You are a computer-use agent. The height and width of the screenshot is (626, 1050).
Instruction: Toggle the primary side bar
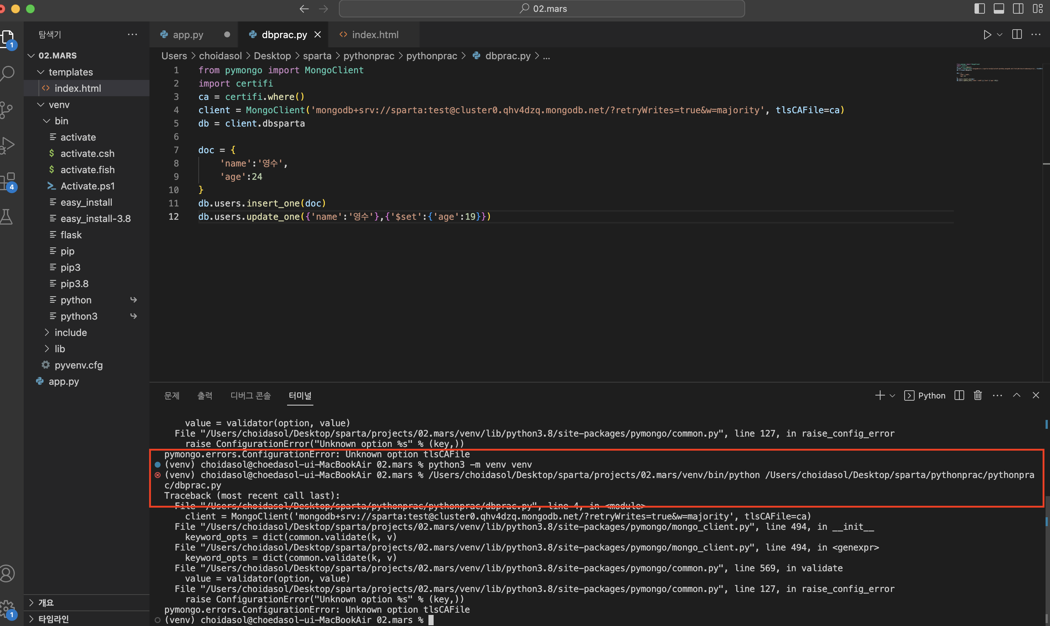point(980,9)
